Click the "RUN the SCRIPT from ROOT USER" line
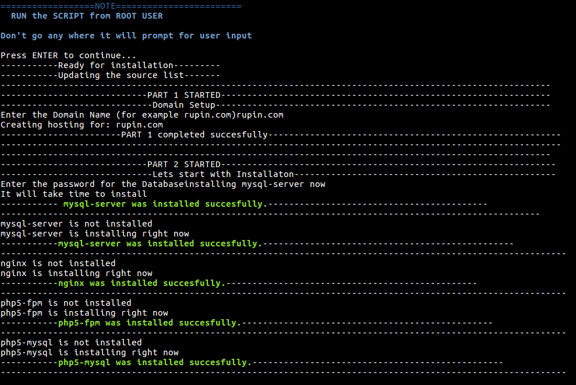 coord(87,16)
